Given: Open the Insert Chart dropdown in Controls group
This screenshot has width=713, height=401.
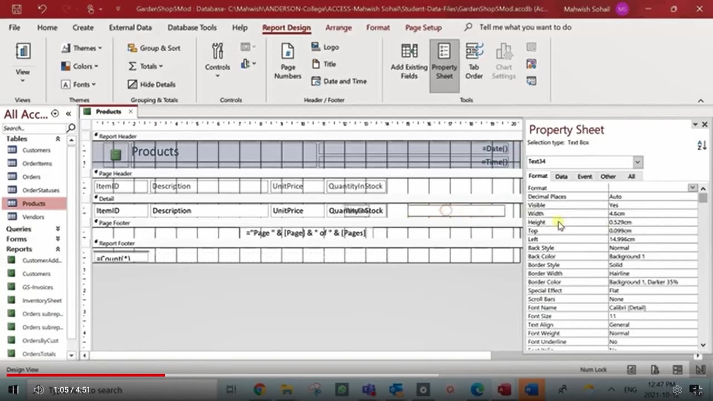Looking at the screenshot, I should 248,64.
